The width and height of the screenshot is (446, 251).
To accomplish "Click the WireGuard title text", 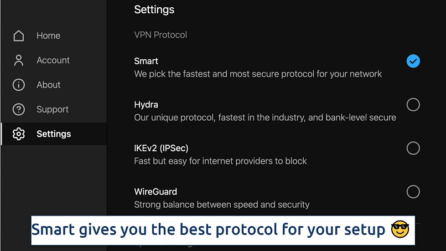I will click(155, 192).
